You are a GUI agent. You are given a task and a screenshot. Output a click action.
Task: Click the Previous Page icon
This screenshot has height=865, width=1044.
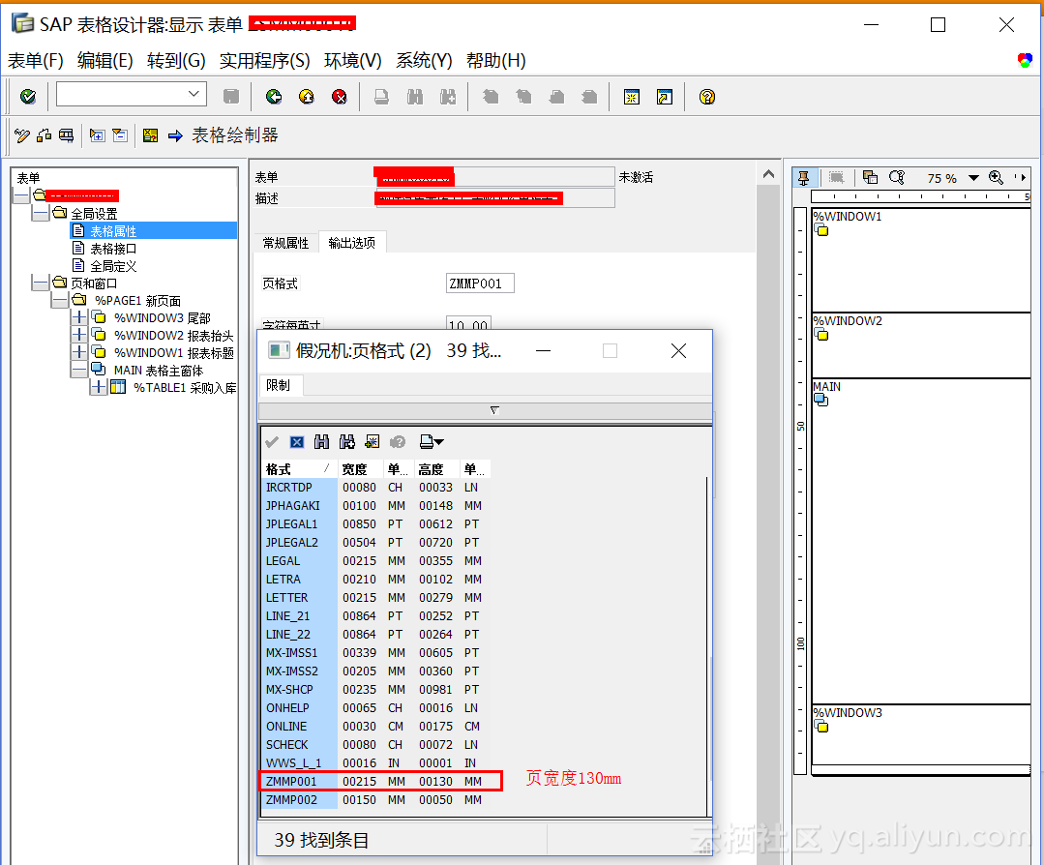[524, 97]
